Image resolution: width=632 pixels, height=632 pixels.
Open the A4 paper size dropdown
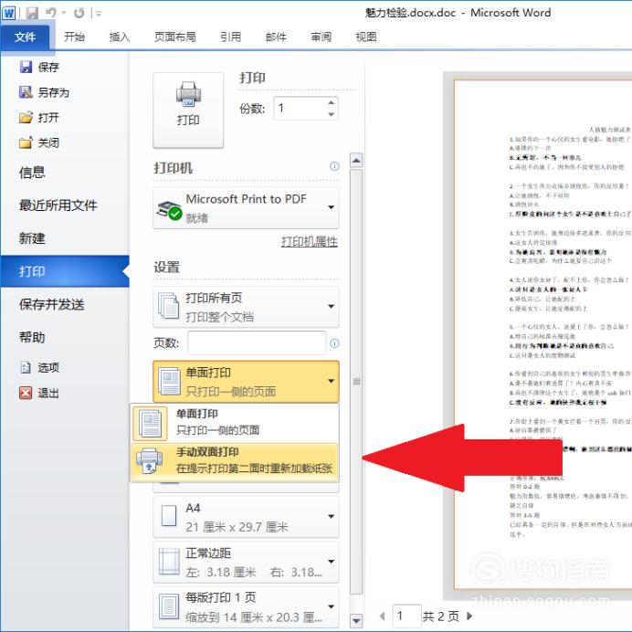246,517
